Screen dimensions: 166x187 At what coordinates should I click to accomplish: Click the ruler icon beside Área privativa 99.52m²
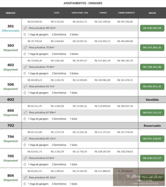tap(26, 28)
